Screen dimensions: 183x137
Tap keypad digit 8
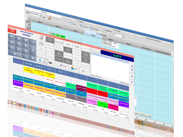[x=18, y=38]
